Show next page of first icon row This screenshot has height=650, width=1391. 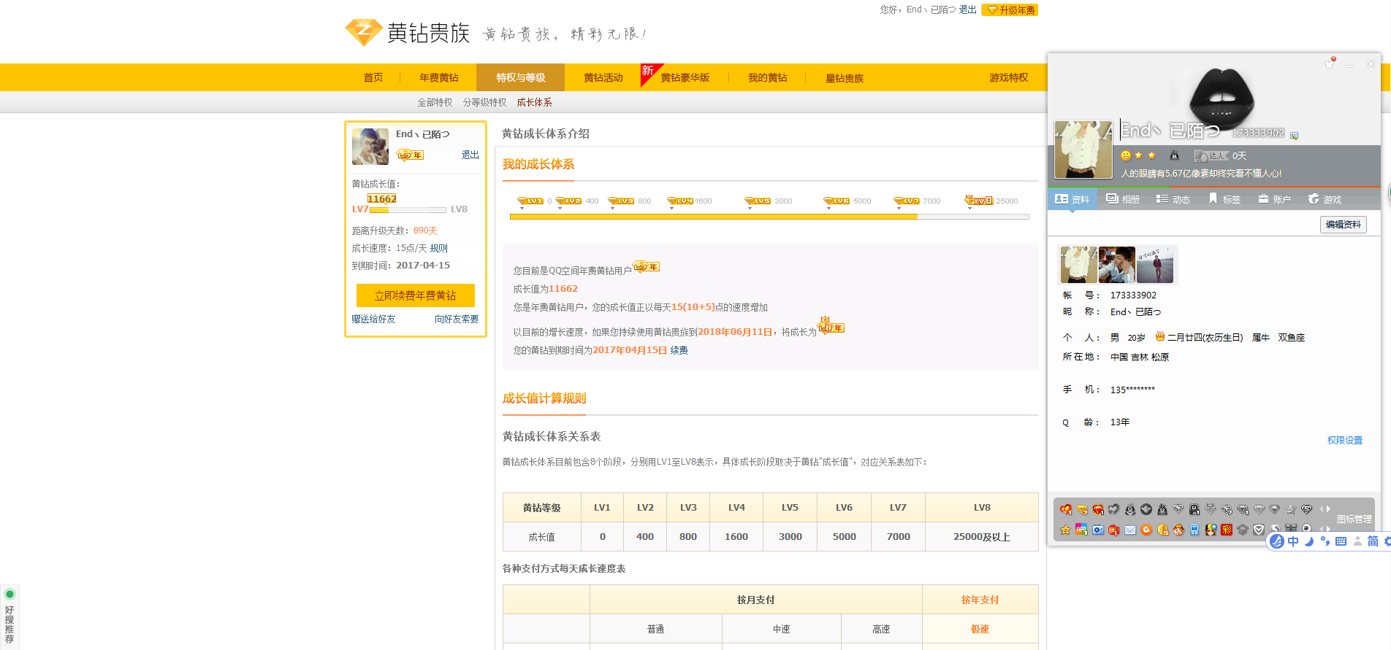point(1329,509)
